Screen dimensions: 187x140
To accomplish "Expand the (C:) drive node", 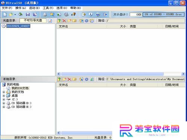I will [x=4, y=99].
